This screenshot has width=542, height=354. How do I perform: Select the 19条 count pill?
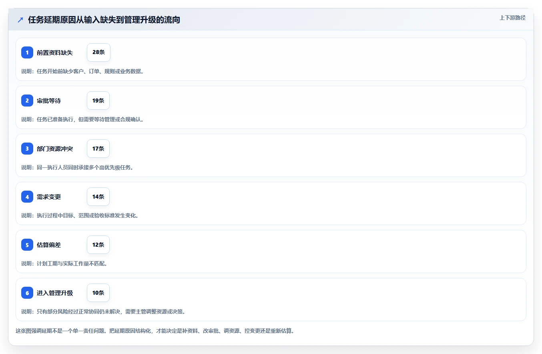point(98,101)
